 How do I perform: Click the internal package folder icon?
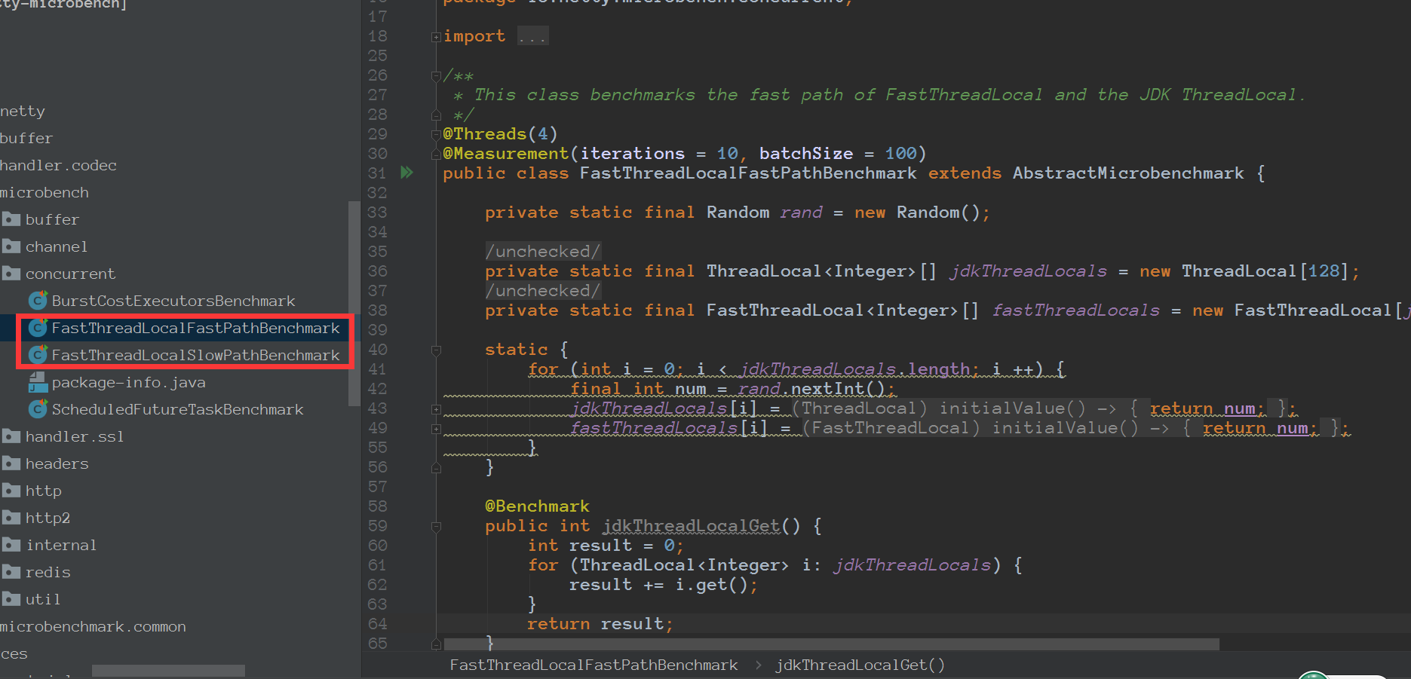[x=11, y=544]
